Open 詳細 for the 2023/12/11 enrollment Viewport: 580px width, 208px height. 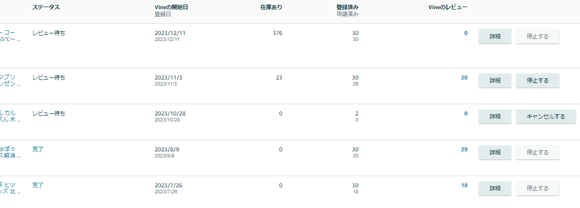tap(494, 36)
